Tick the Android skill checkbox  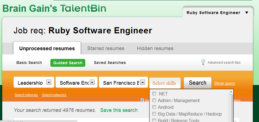[x=154, y=107]
